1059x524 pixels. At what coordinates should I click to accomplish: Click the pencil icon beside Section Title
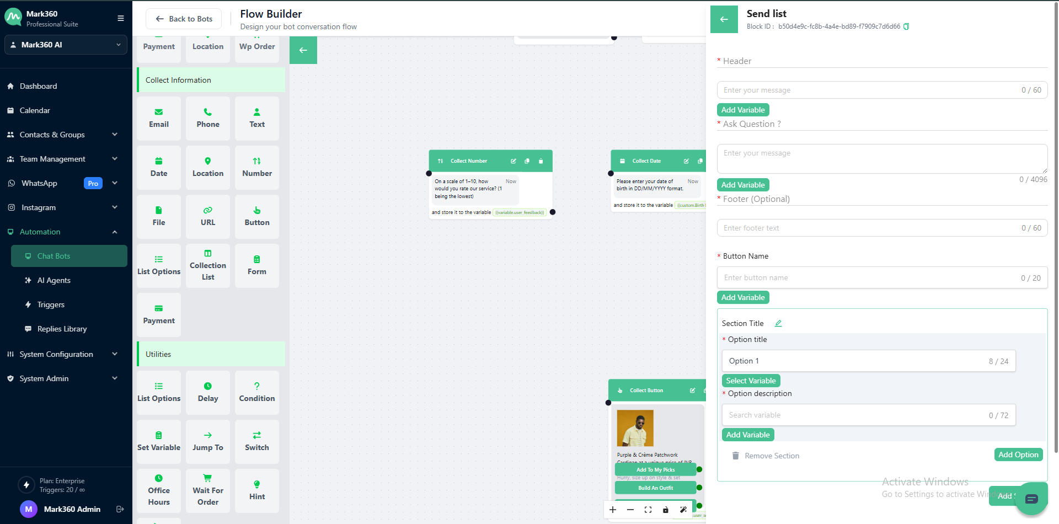pos(778,323)
